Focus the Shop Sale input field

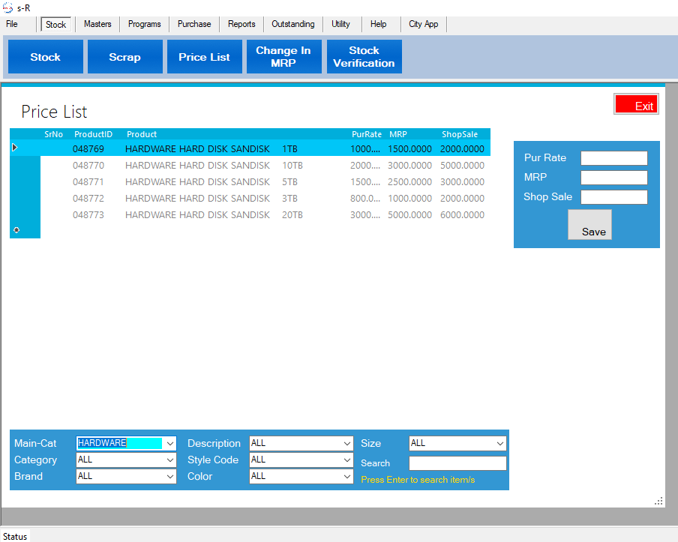(x=613, y=197)
